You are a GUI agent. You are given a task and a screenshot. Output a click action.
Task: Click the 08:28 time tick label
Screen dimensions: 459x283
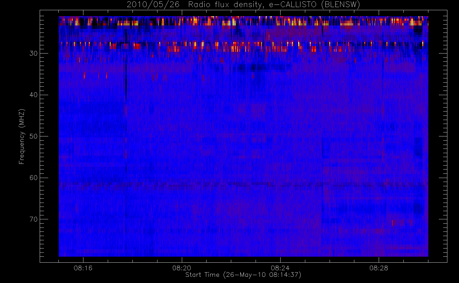click(x=379, y=268)
